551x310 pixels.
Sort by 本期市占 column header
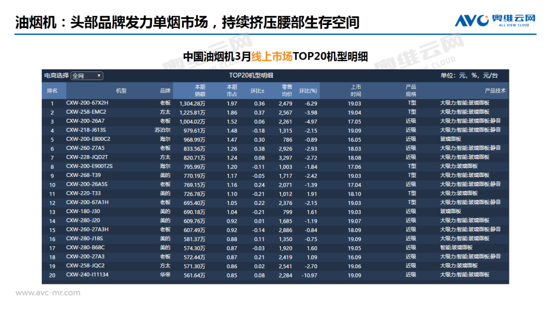pyautogui.click(x=232, y=91)
